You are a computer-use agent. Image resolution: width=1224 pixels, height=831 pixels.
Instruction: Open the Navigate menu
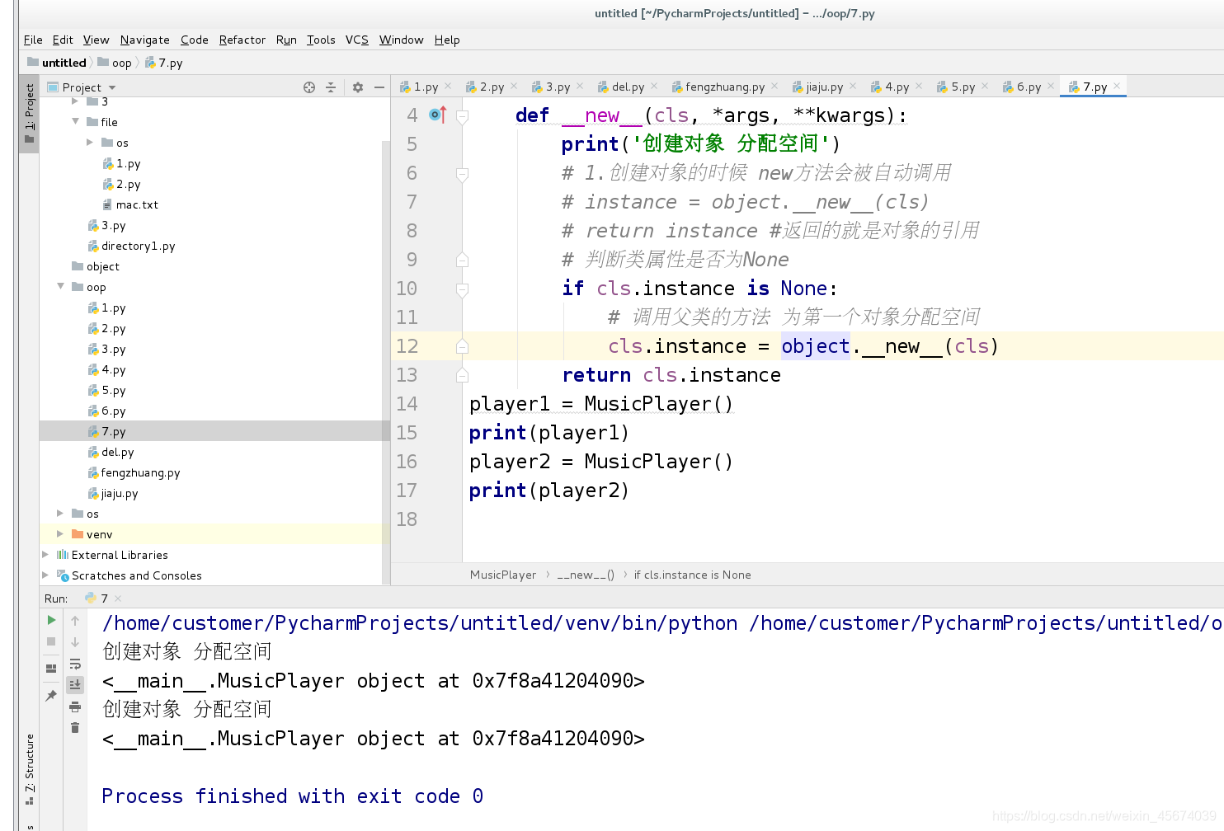pyautogui.click(x=144, y=40)
